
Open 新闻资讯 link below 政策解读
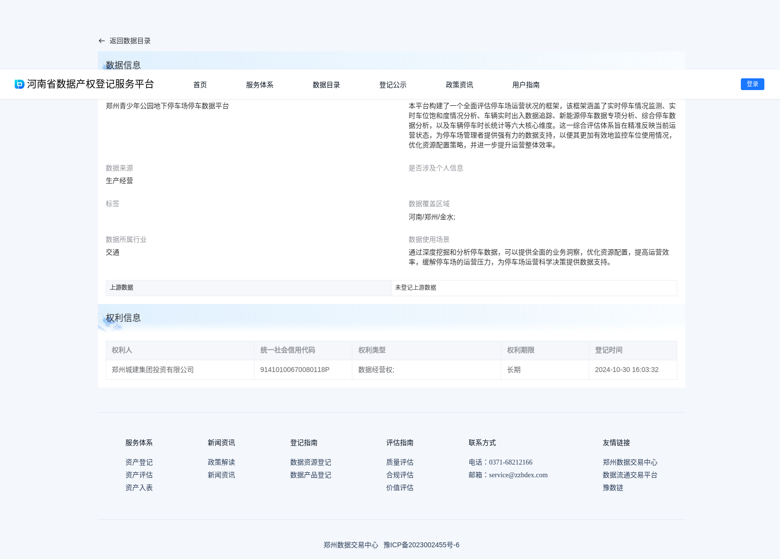221,475
